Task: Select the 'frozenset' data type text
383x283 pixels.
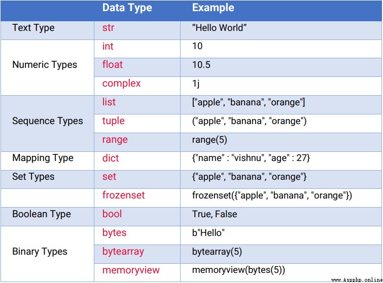Action: (124, 195)
